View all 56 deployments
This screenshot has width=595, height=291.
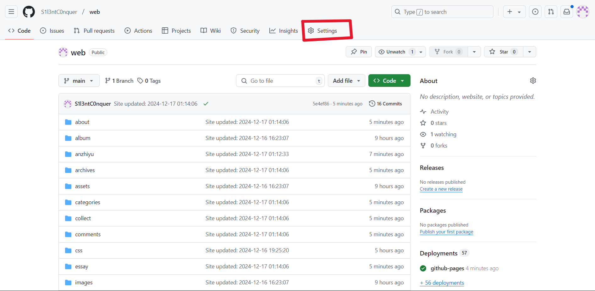coord(442,283)
